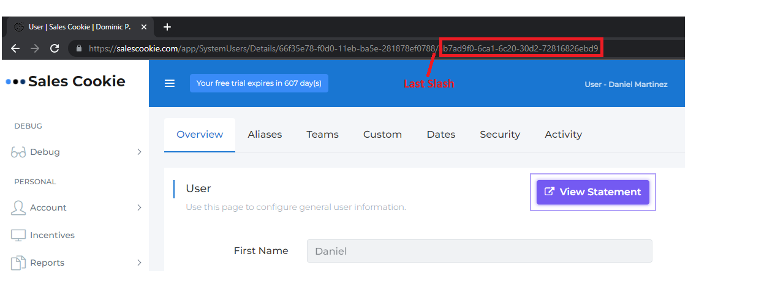Click the Incentives monitor icon
This screenshot has width=767, height=303.
(18, 235)
